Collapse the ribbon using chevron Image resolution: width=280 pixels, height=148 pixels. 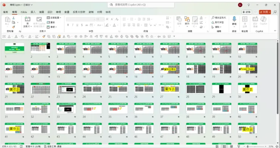tap(275, 31)
